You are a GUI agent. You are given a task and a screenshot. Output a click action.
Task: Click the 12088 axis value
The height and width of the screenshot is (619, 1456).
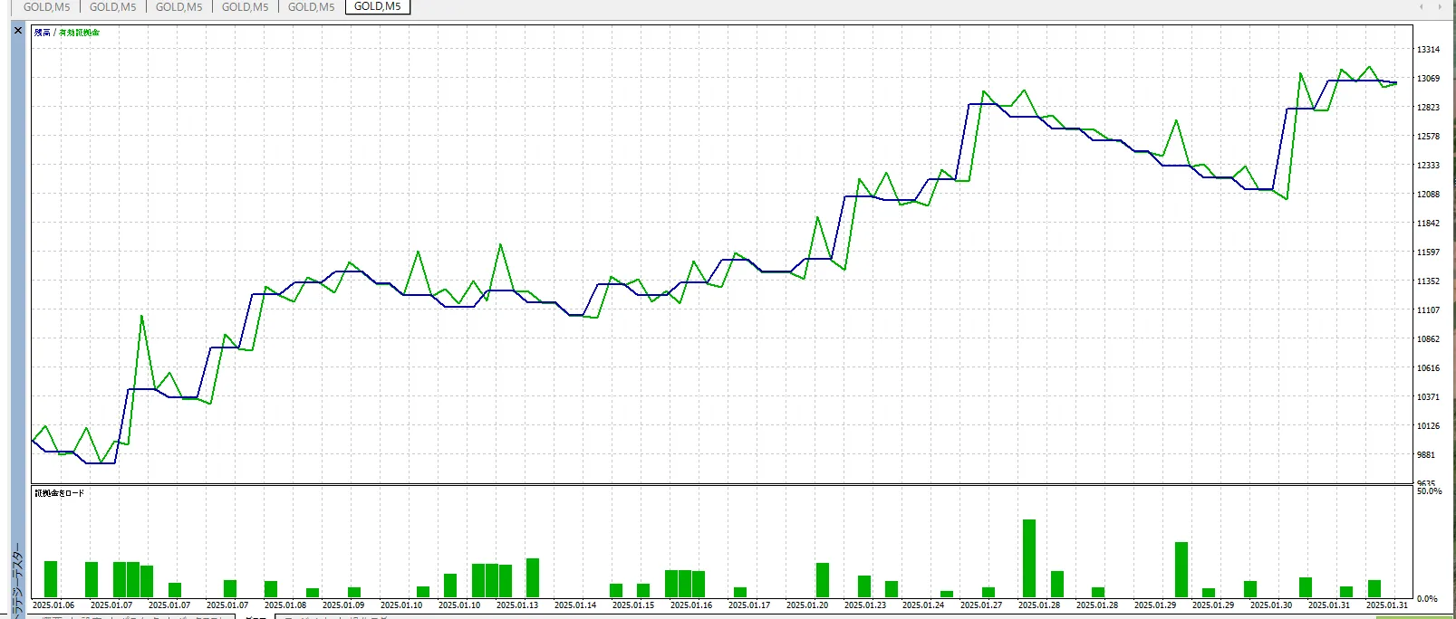point(1429,195)
